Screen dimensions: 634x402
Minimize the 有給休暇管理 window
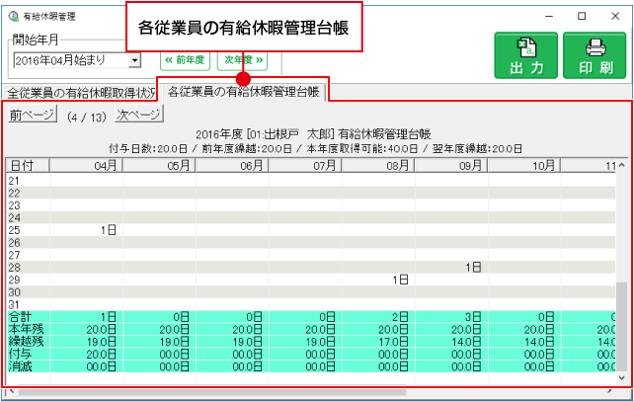point(549,16)
